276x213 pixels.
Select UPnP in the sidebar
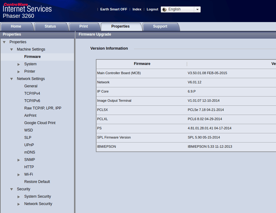point(29,145)
